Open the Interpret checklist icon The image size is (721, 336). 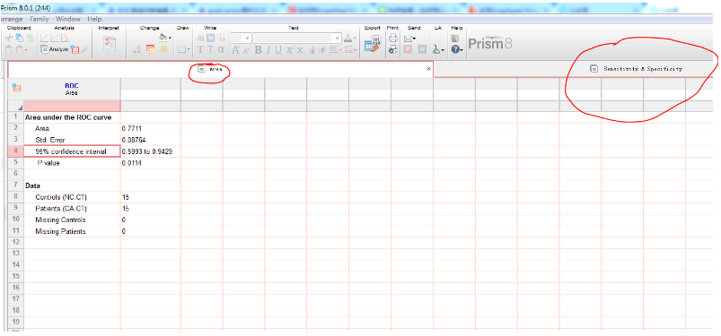[x=110, y=44]
